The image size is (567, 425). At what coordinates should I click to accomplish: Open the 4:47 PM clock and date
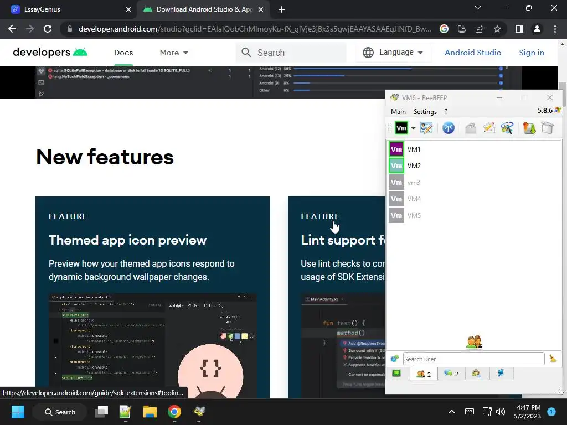528,412
